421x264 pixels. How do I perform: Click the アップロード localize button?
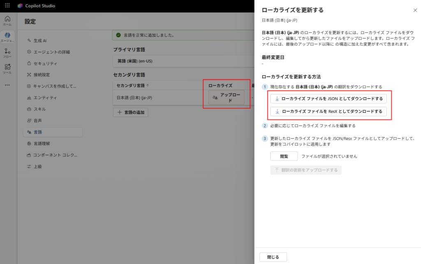227,97
